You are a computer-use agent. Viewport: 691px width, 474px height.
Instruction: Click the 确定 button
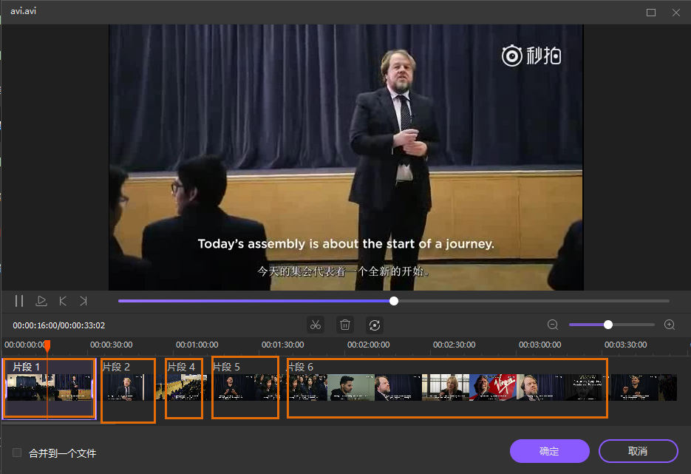[x=549, y=451]
